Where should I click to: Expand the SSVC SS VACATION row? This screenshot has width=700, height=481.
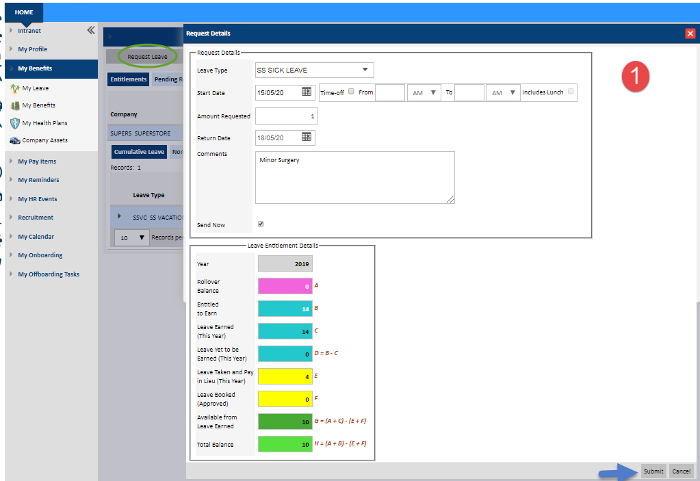point(119,216)
